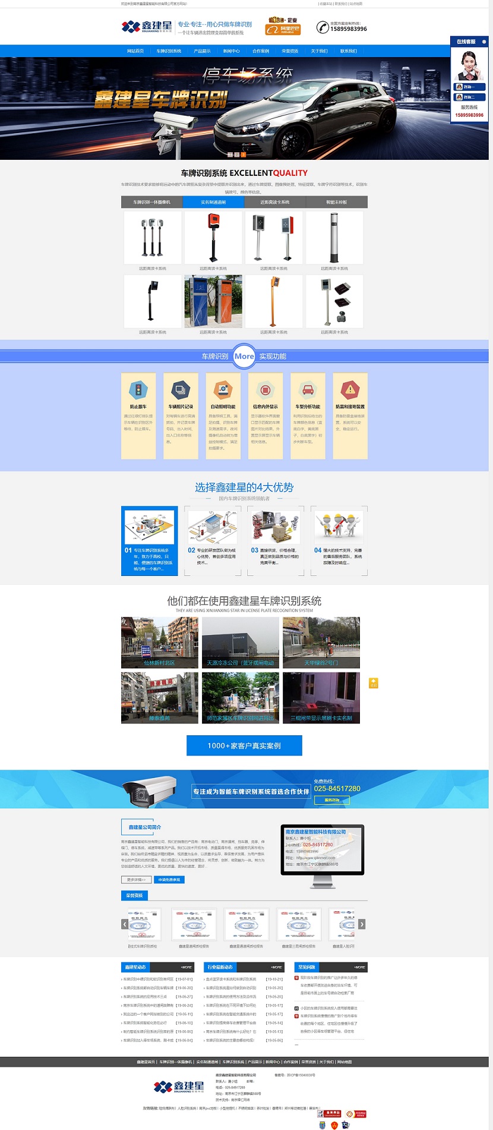The width and height of the screenshot is (493, 1130).
Task: Click the 防止跟车 traffic light icon
Action: click(138, 390)
